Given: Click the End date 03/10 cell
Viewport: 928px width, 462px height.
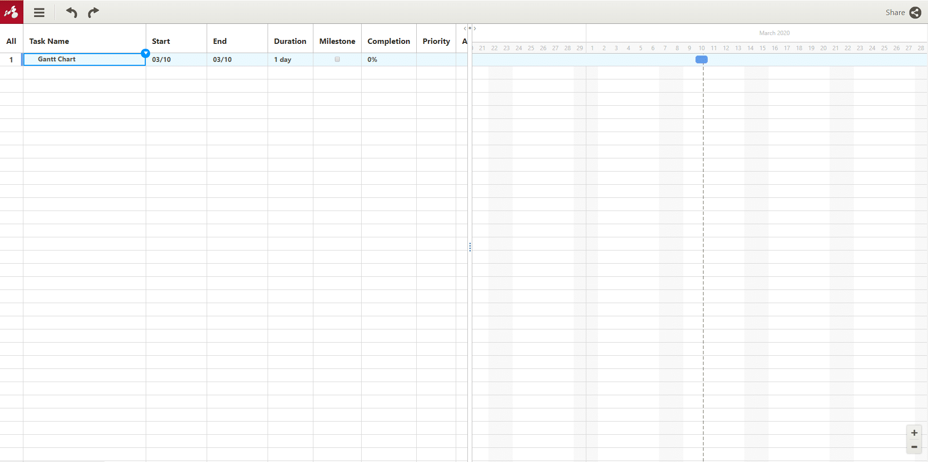Looking at the screenshot, I should [237, 59].
